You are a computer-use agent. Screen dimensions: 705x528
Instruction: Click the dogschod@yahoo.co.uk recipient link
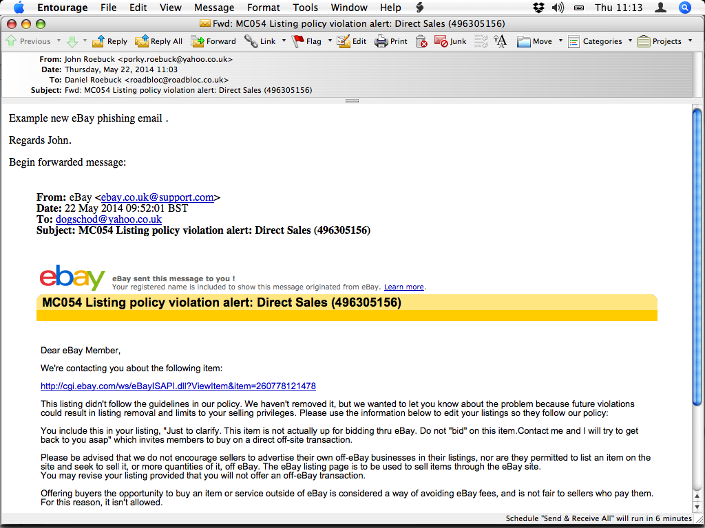109,219
